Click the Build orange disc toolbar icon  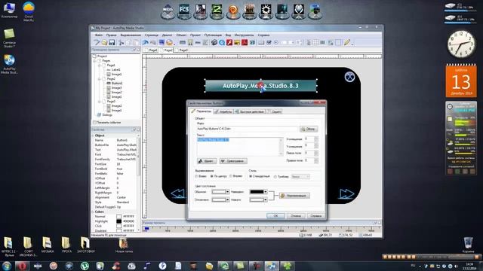[x=169, y=42]
